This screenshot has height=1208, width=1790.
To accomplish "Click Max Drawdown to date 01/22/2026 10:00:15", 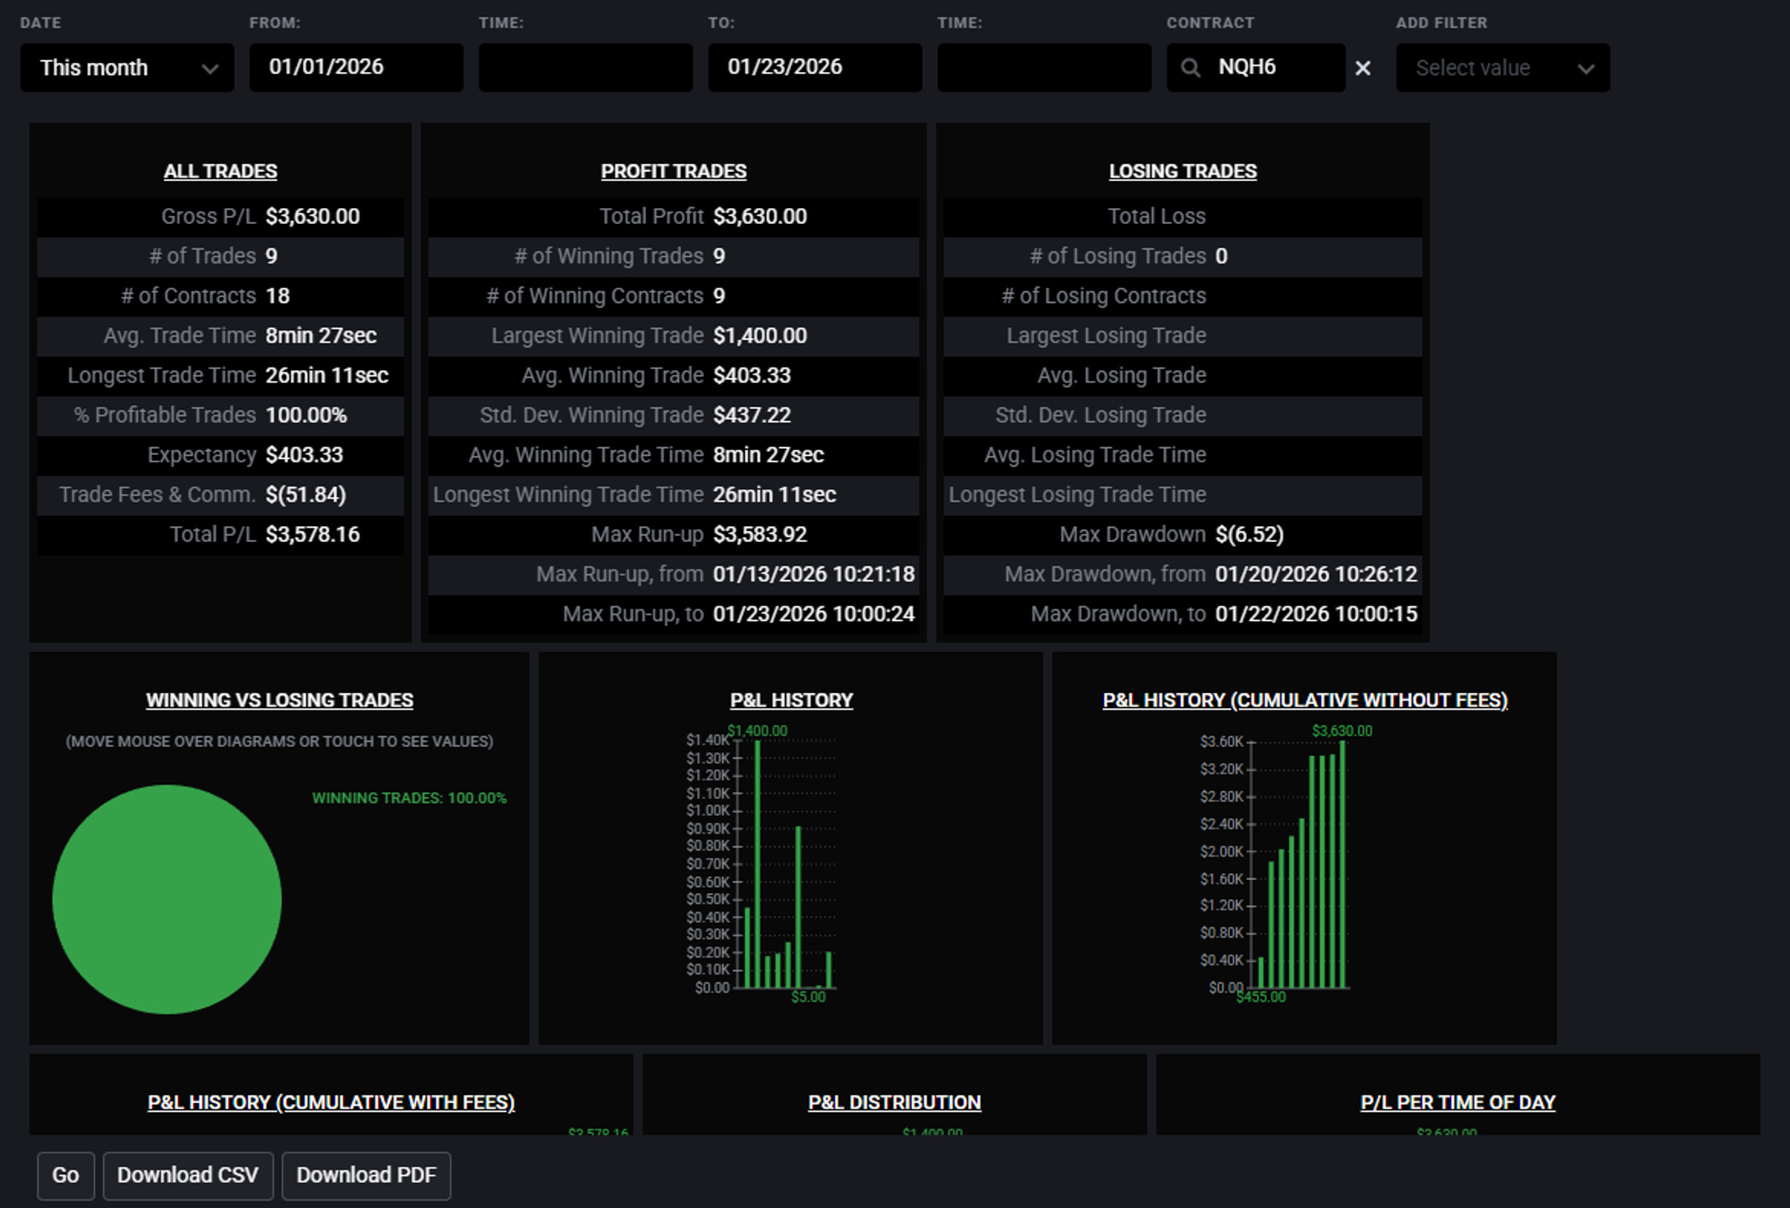I will (x=1316, y=614).
